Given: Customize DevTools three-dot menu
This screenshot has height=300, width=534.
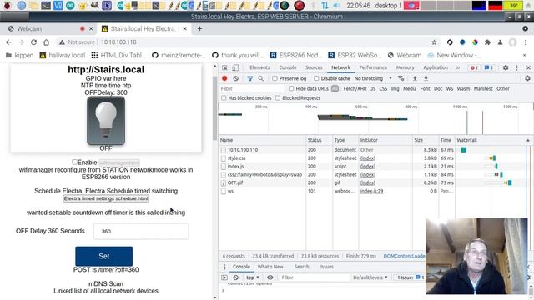Looking at the screenshot, I should click(517, 67).
